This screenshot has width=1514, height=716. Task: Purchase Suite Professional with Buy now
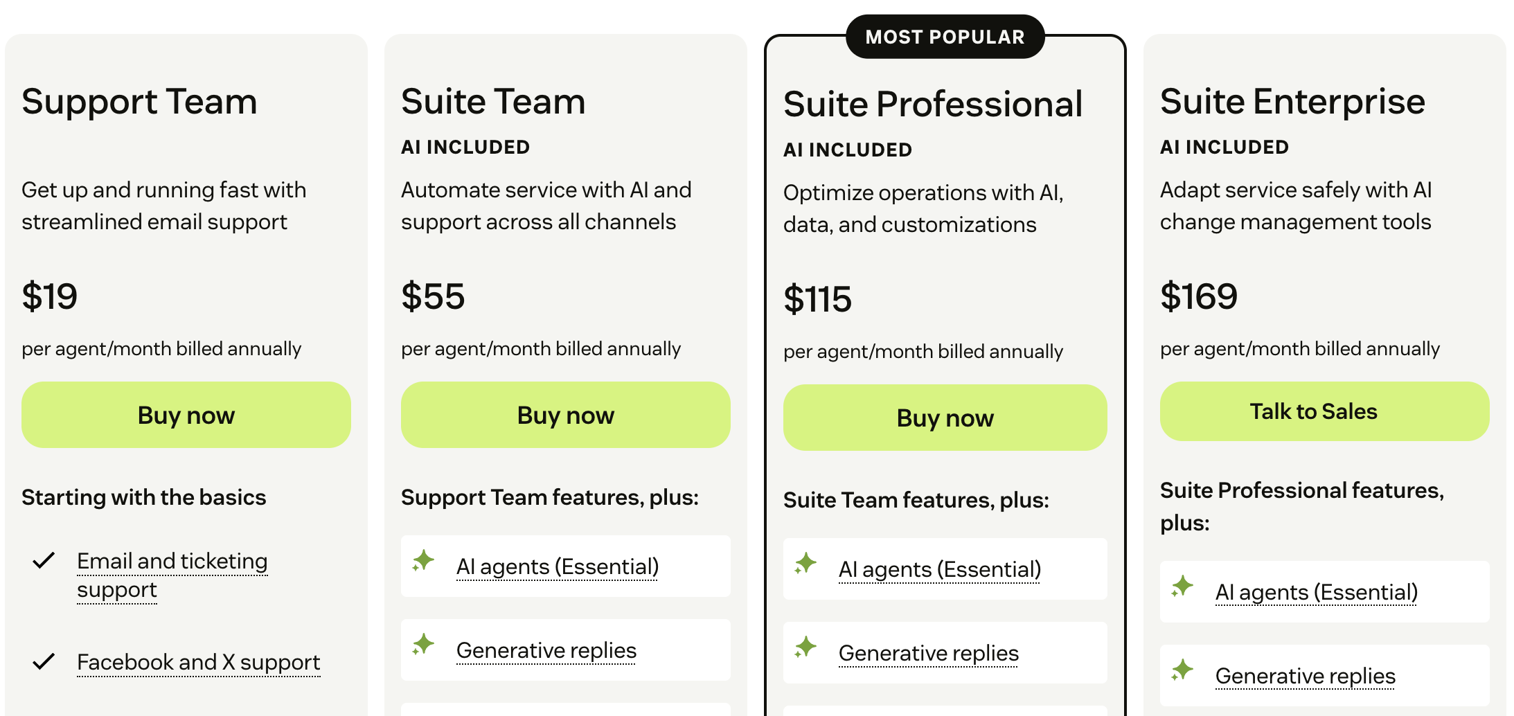click(945, 418)
